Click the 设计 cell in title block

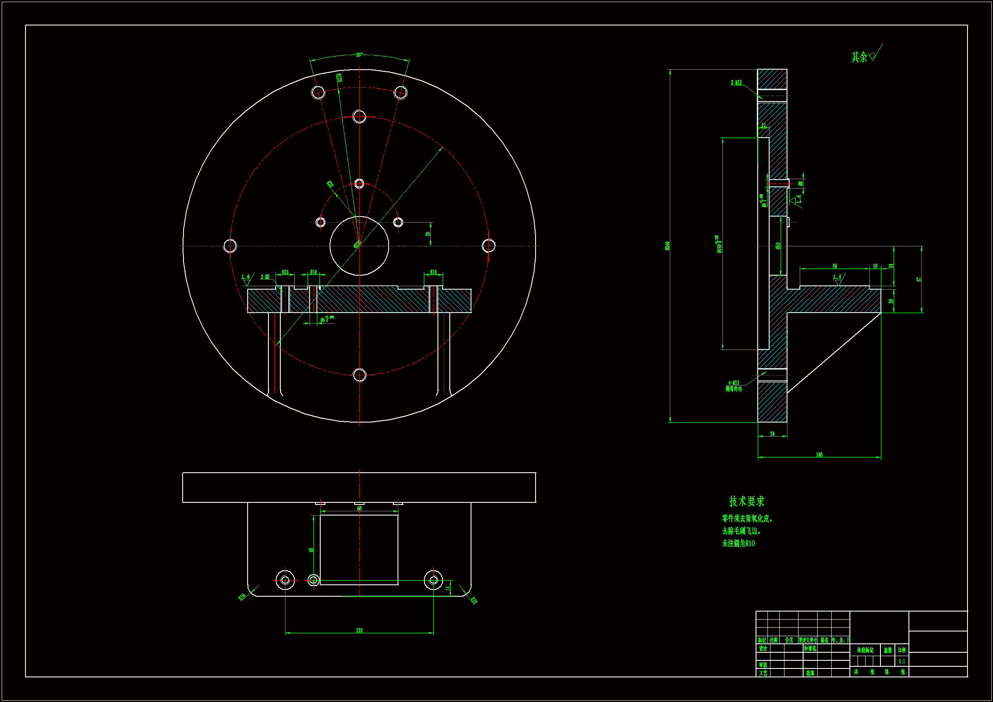[x=763, y=648]
